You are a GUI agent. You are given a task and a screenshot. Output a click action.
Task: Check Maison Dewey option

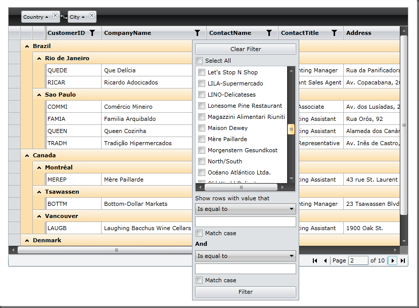202,128
